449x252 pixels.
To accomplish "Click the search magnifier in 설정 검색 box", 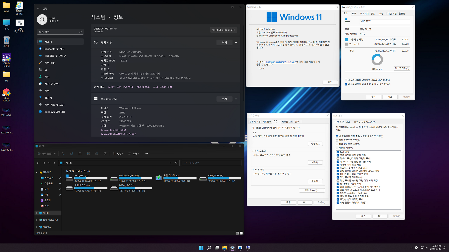I will (x=80, y=32).
